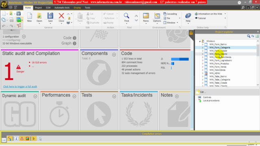The image size is (260, 146).
Task: Click the Duplicate button
Action: pos(93,23)
